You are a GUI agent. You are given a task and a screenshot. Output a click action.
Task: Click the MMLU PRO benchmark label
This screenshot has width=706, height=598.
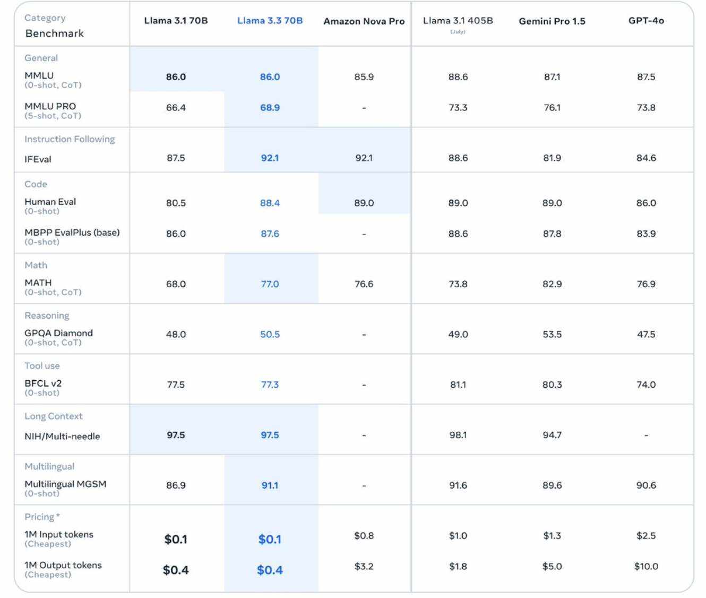(50, 106)
